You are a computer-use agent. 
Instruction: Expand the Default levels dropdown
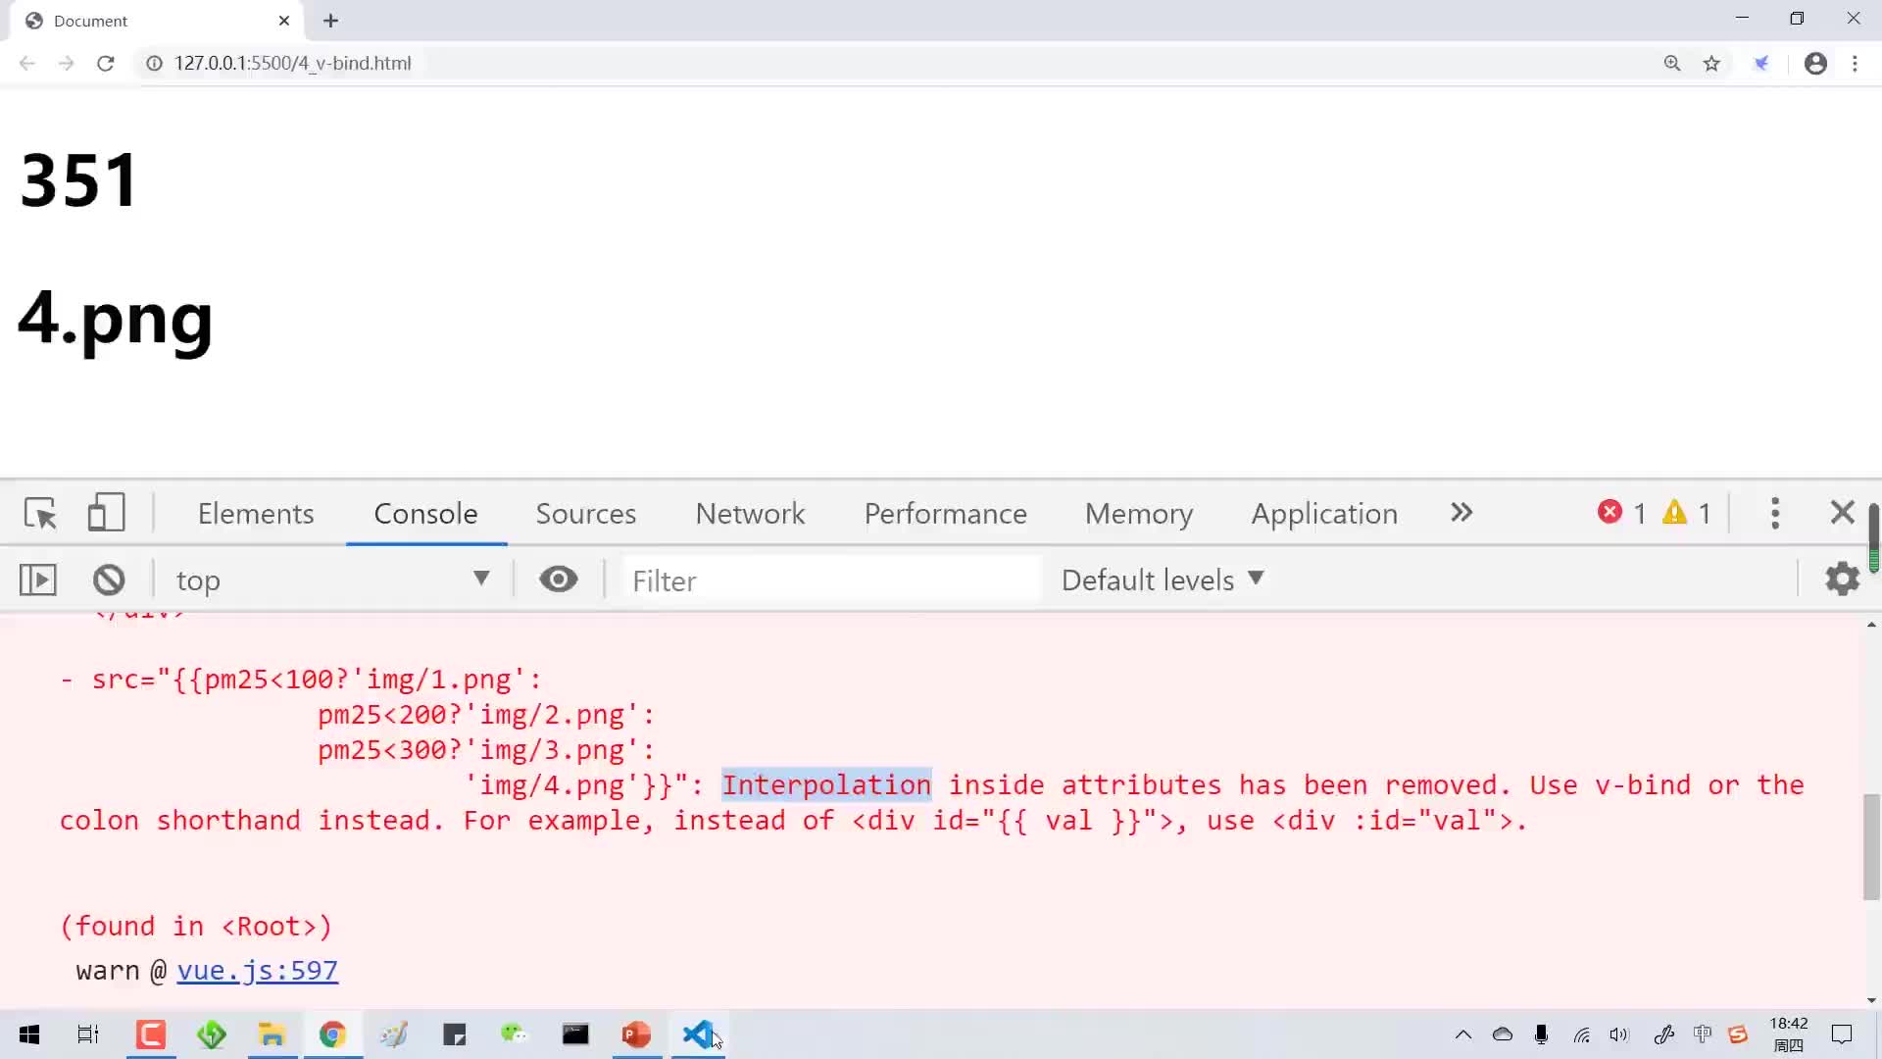click(x=1161, y=580)
